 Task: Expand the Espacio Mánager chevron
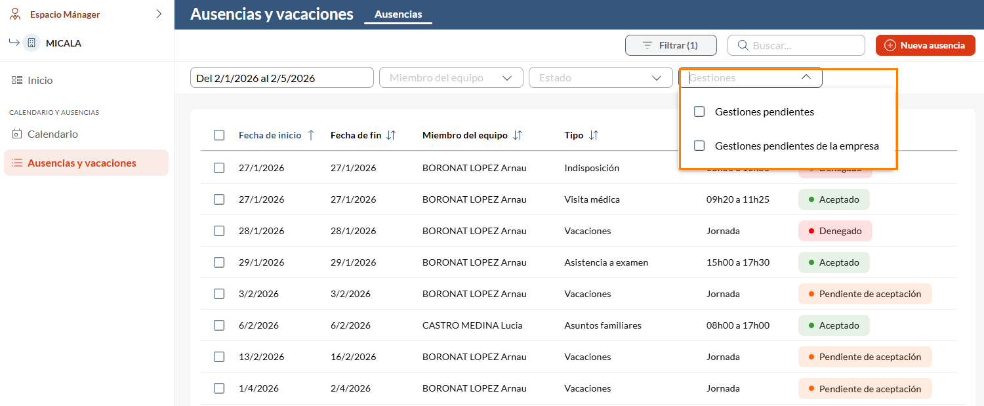tap(159, 14)
